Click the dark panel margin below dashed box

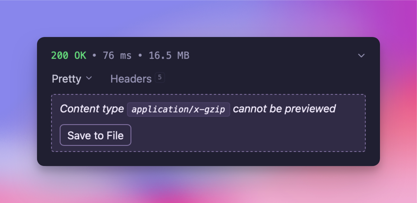[x=208, y=159]
